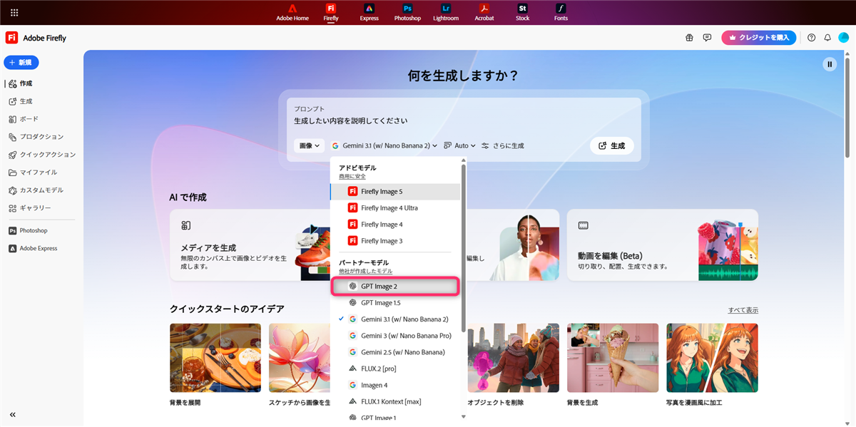
Task: Open Acrobat from the top app bar
Action: [484, 11]
